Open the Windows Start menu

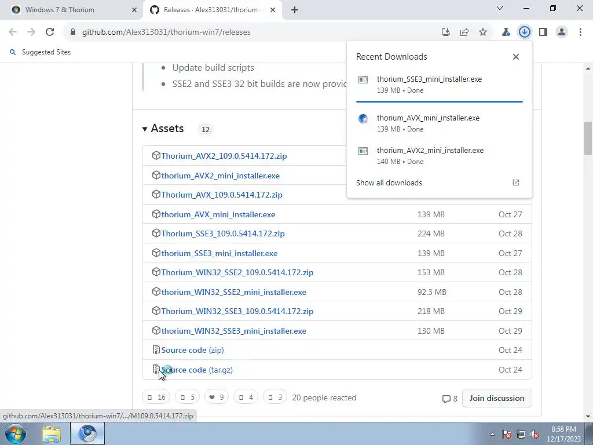(16, 433)
